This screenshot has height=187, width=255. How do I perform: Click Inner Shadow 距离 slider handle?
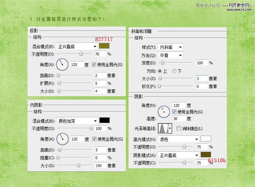click(x=60, y=150)
